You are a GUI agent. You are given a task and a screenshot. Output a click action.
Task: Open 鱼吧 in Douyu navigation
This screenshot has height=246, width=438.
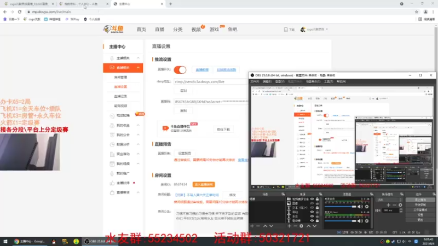click(232, 30)
